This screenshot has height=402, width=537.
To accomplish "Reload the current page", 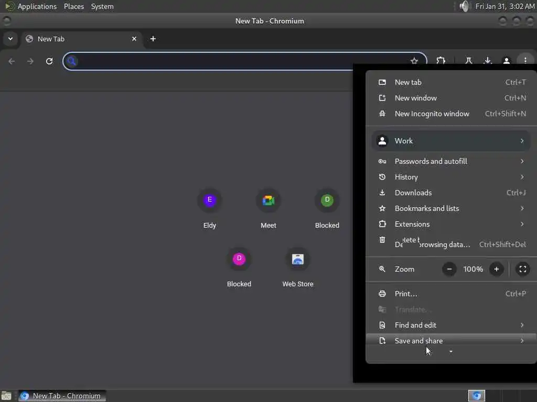I will click(x=49, y=61).
